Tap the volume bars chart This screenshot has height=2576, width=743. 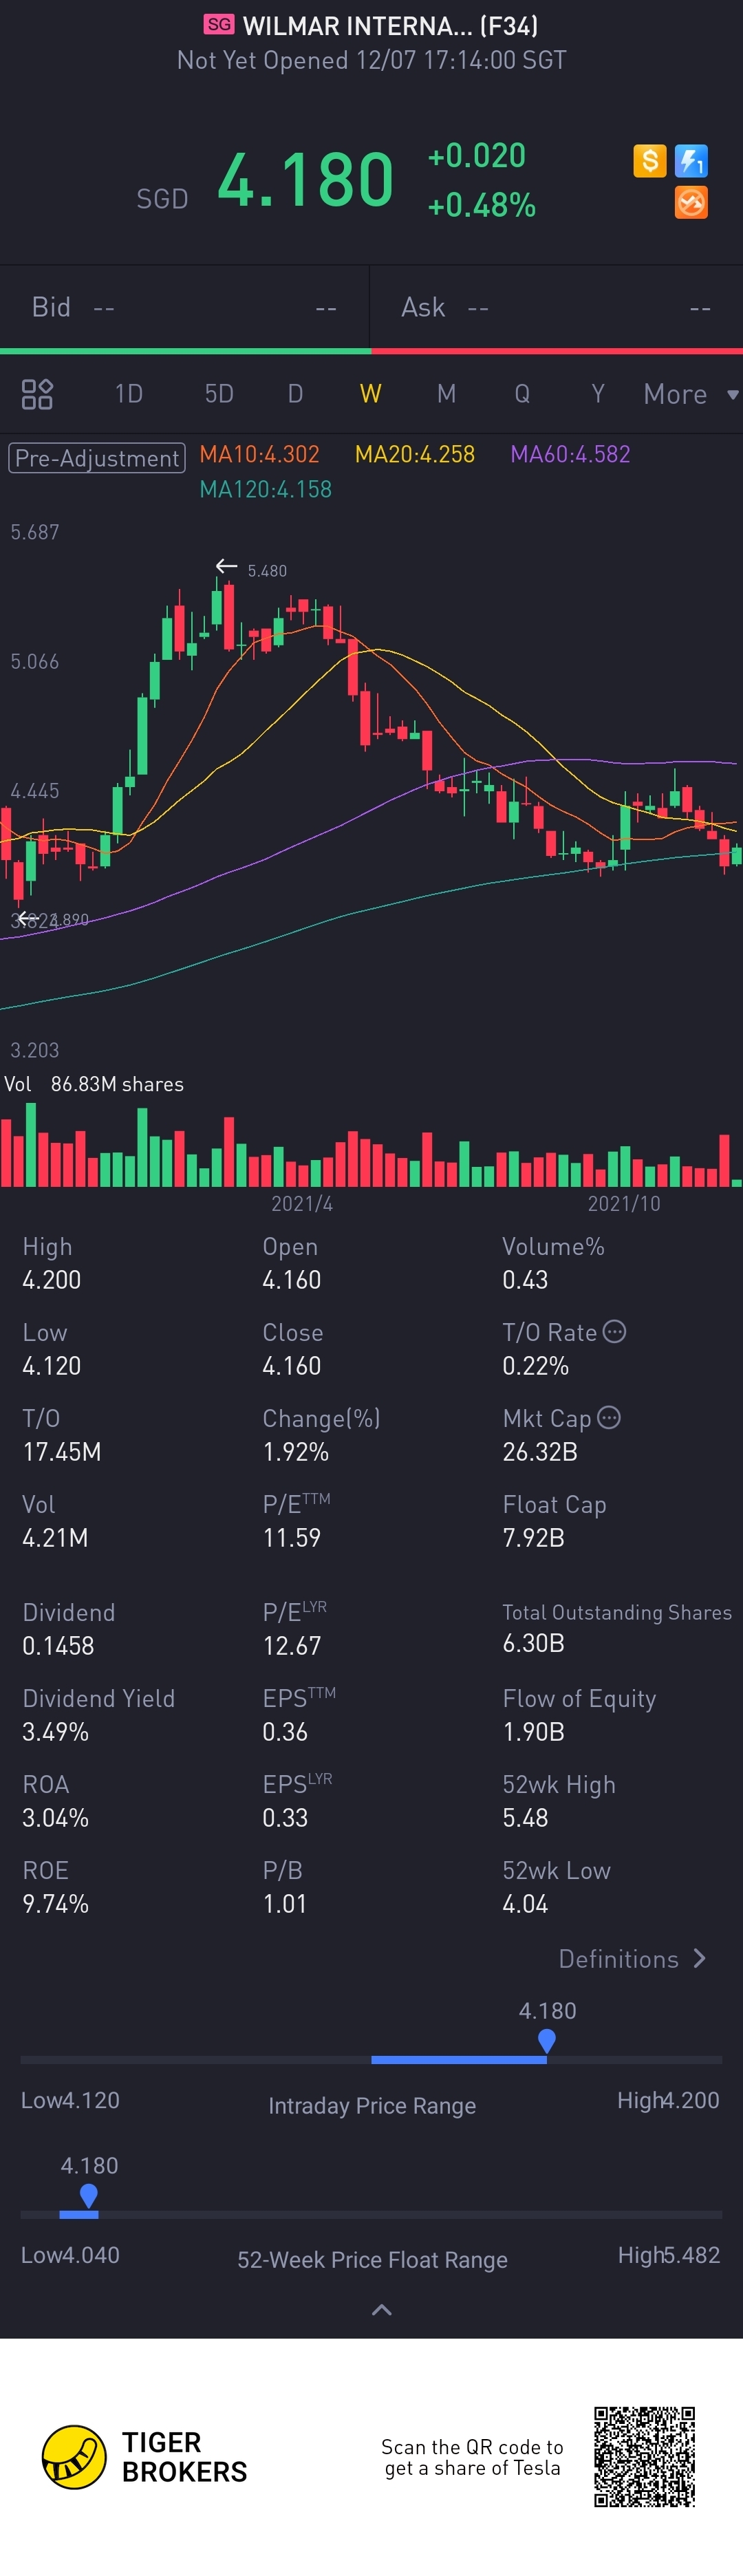tap(371, 1145)
